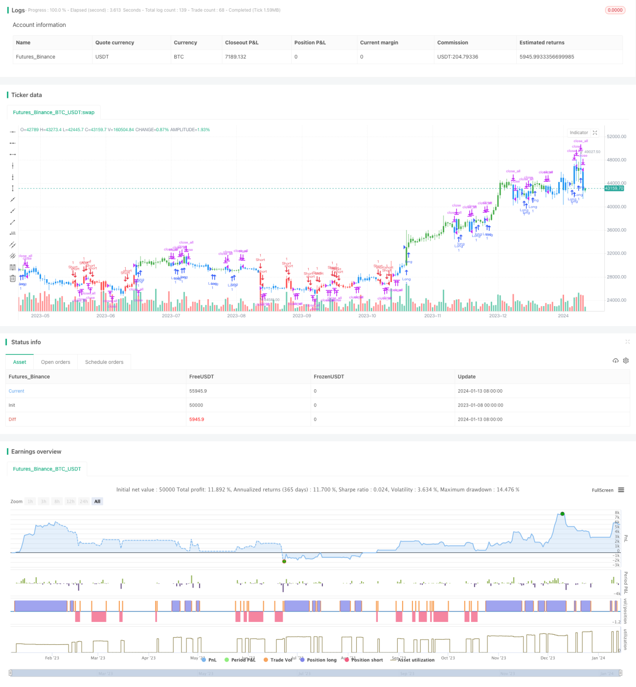This screenshot has height=687, width=636.
Task: Switch to the Asset tab
Action: (20, 362)
